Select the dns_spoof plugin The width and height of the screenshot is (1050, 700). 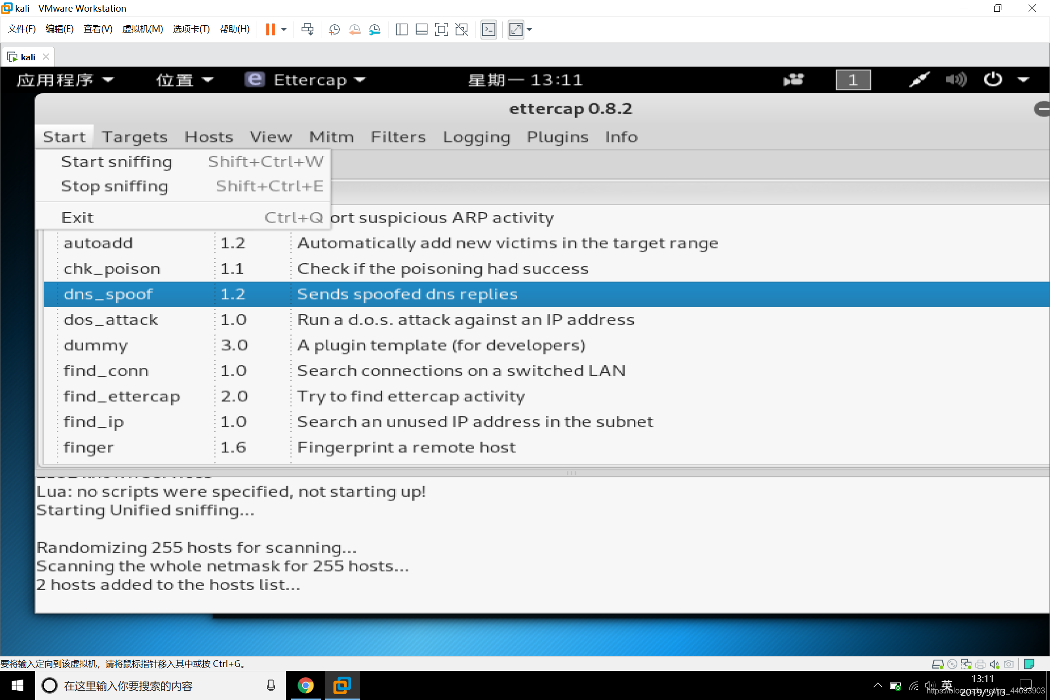tap(108, 294)
